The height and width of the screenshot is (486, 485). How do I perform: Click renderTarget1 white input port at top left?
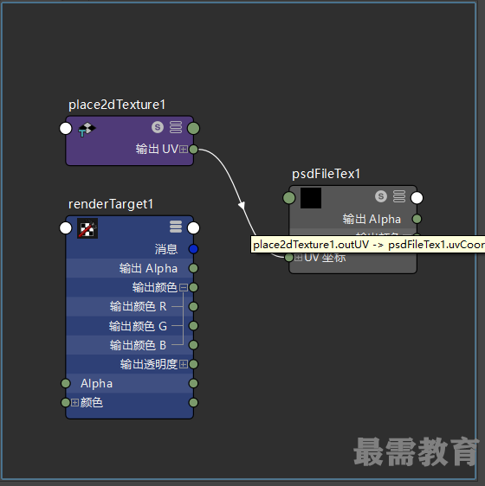(x=66, y=228)
